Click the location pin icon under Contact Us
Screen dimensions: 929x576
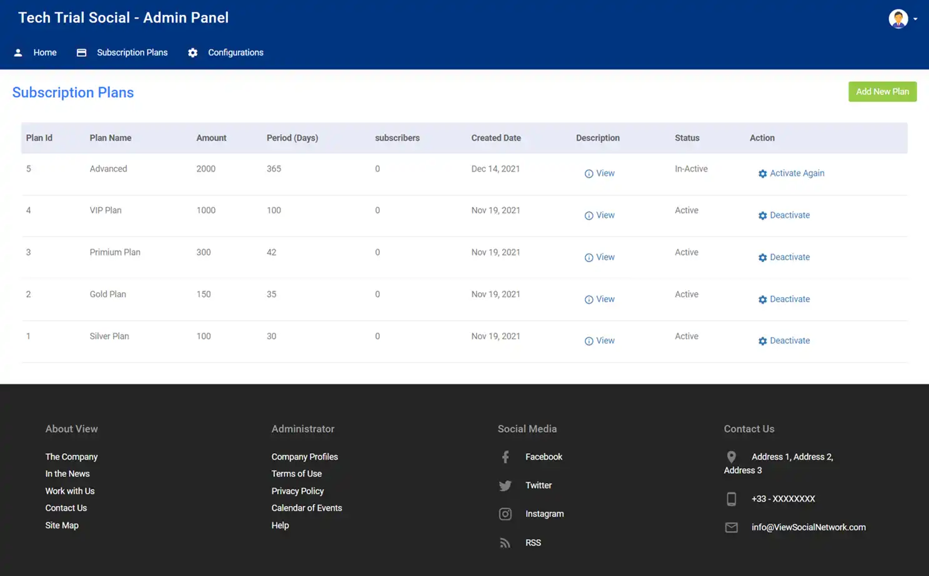(731, 456)
